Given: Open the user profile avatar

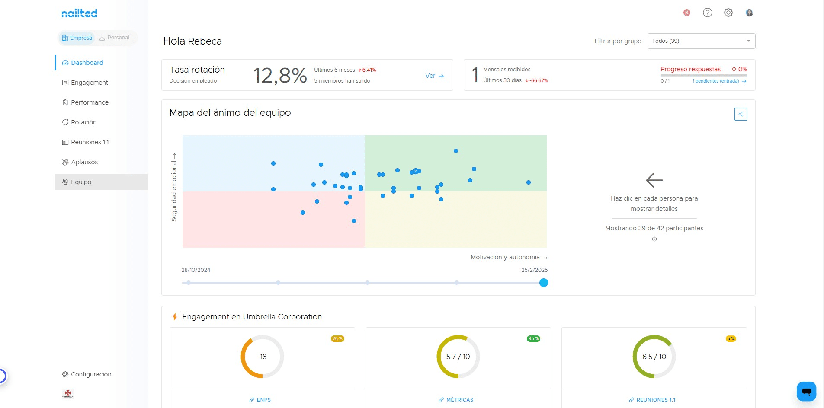Looking at the screenshot, I should 749,13.
